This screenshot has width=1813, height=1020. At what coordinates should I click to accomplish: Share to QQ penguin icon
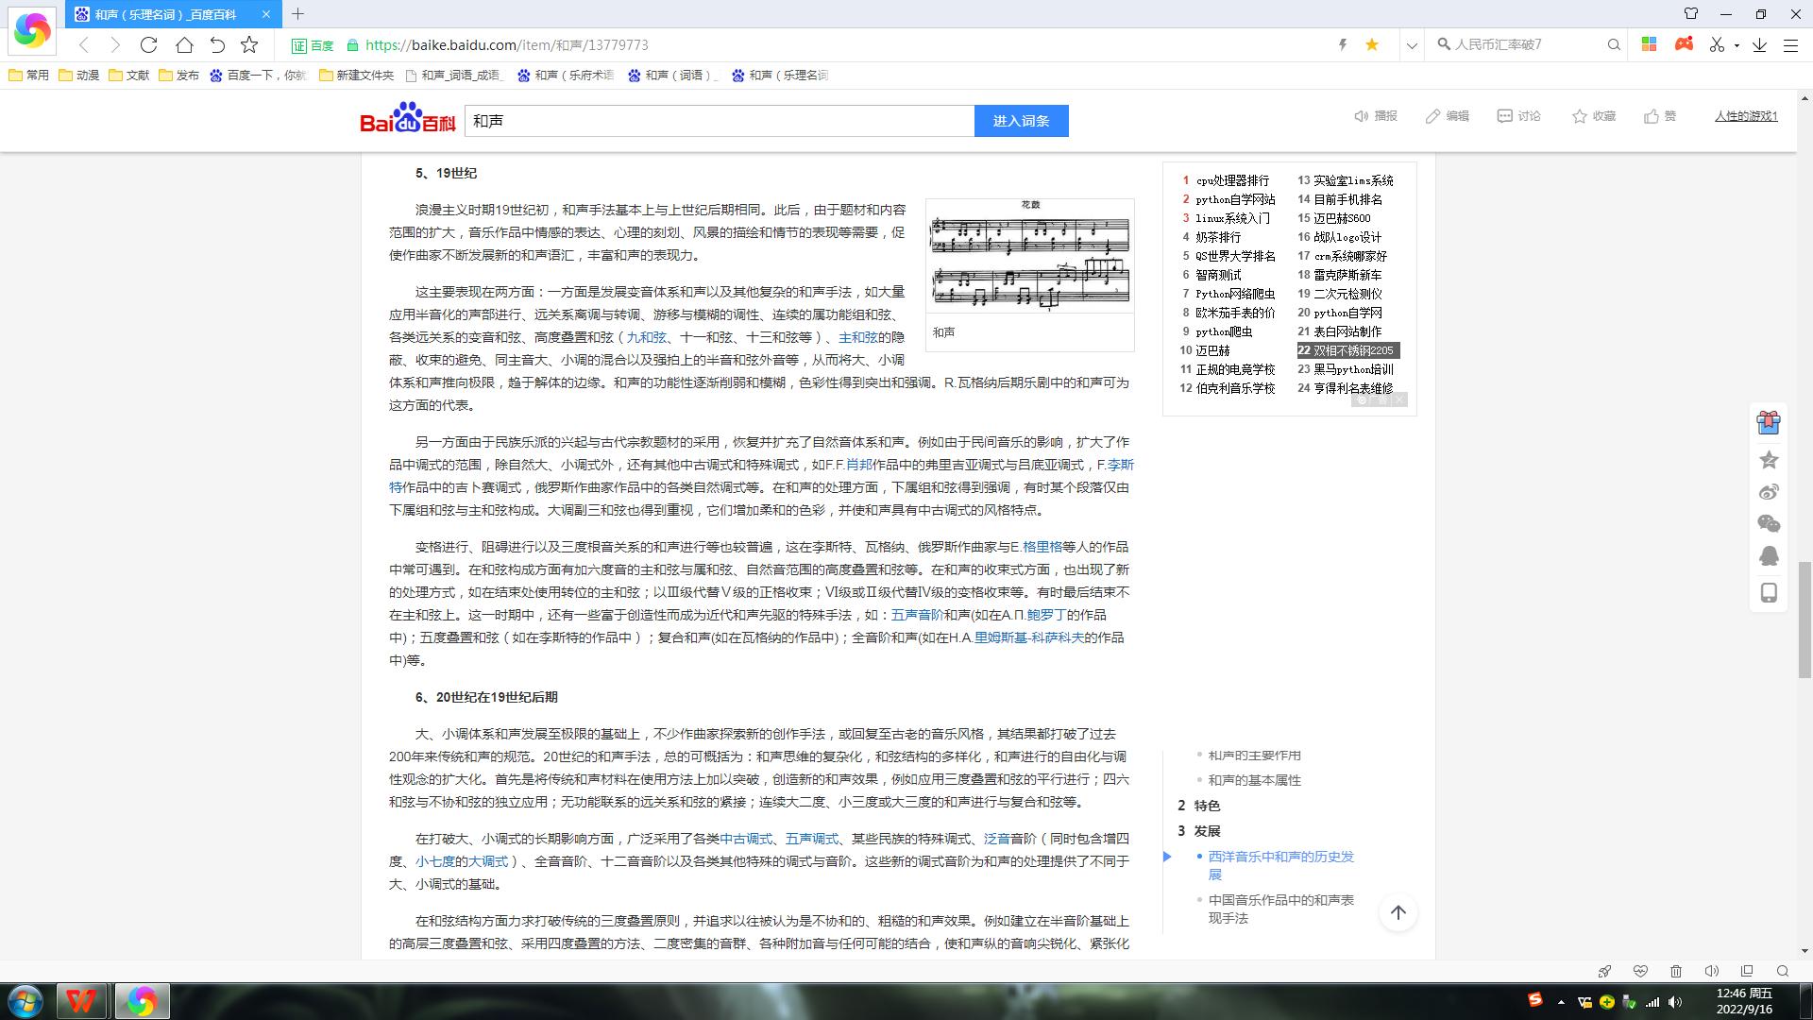pyautogui.click(x=1769, y=555)
